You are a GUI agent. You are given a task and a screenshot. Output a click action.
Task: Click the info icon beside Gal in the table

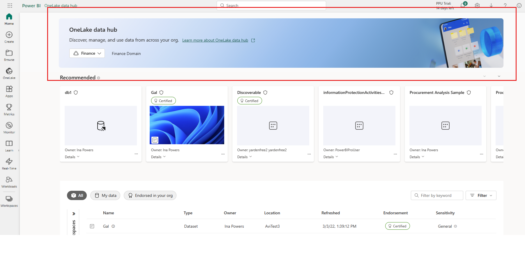[x=113, y=226]
